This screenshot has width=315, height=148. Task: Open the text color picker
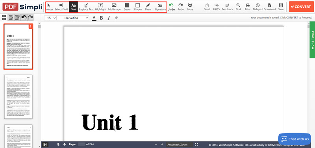94,18
